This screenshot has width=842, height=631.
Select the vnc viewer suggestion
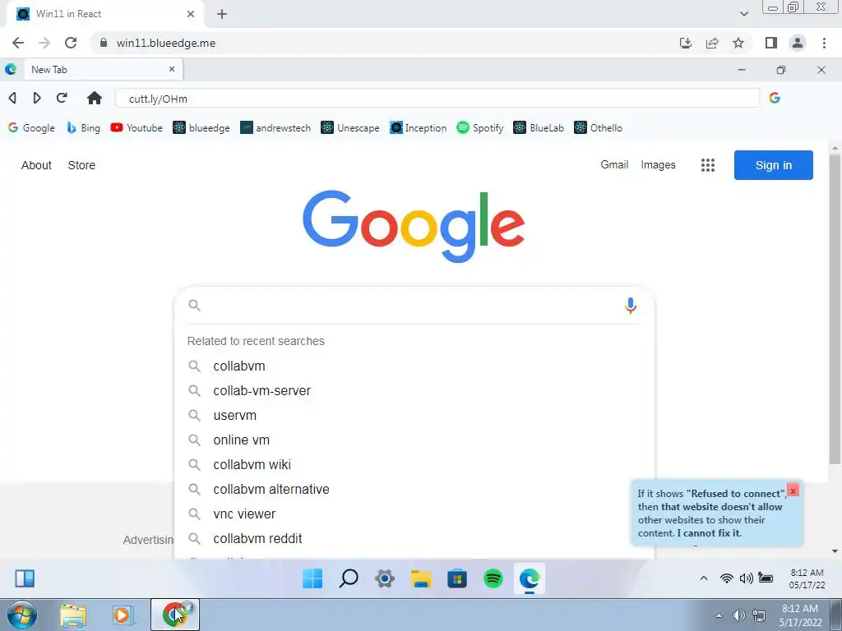pyautogui.click(x=414, y=514)
